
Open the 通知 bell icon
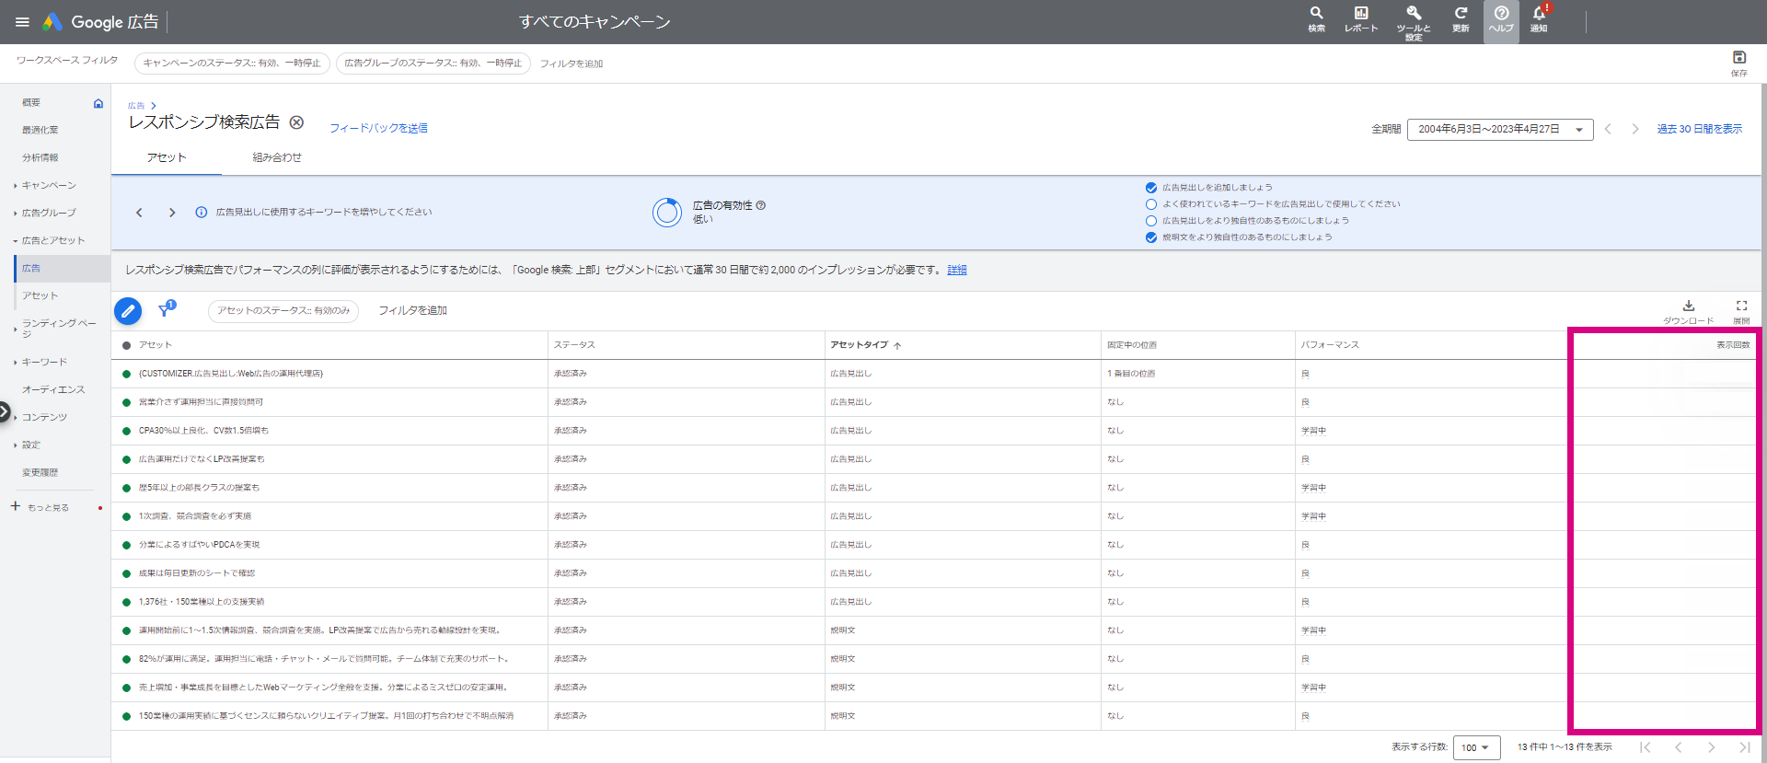tap(1539, 19)
